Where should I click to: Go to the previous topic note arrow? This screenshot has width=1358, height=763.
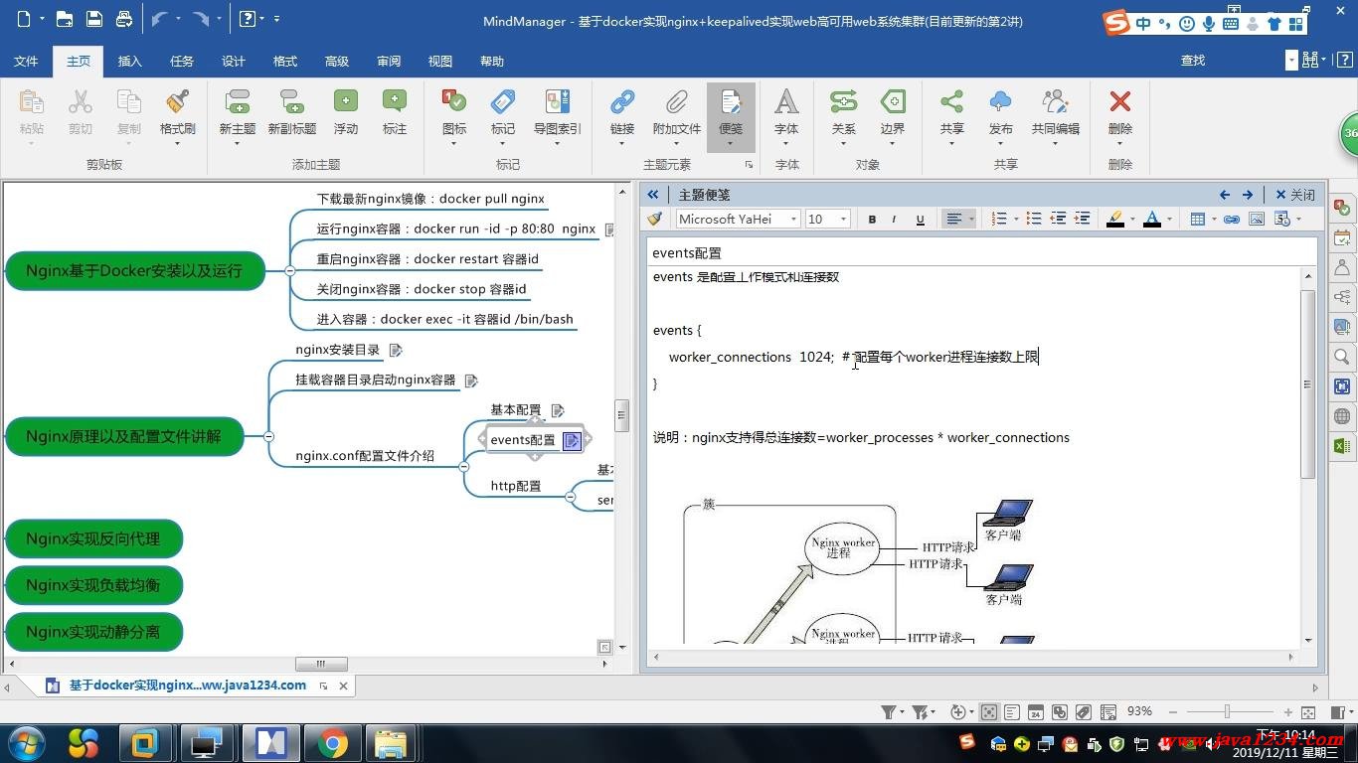[x=1225, y=195]
